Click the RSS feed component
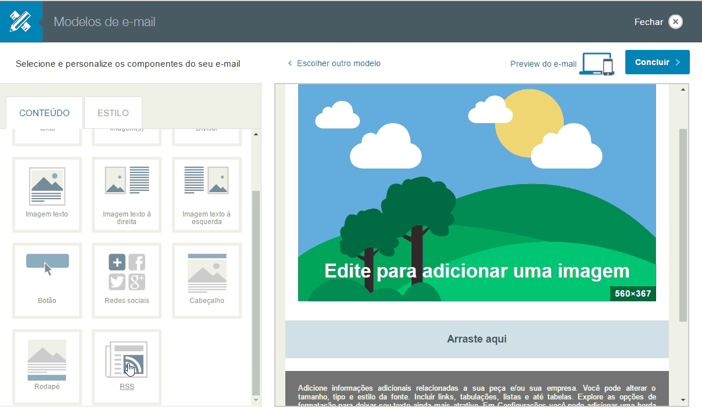 pos(127,365)
